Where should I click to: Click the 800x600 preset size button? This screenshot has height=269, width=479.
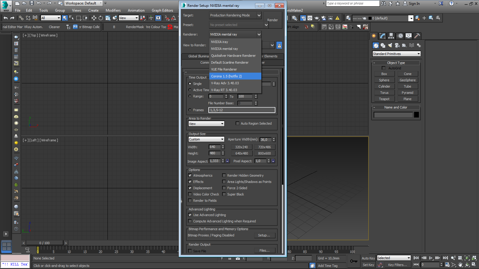click(x=264, y=153)
